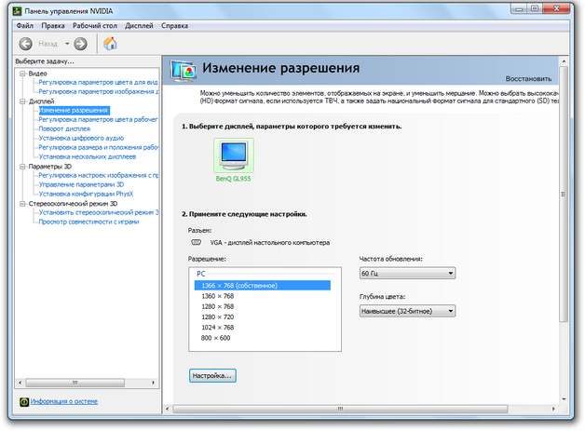
Task: Click the main panel vertical scrollbar thumb
Action: pos(564,195)
